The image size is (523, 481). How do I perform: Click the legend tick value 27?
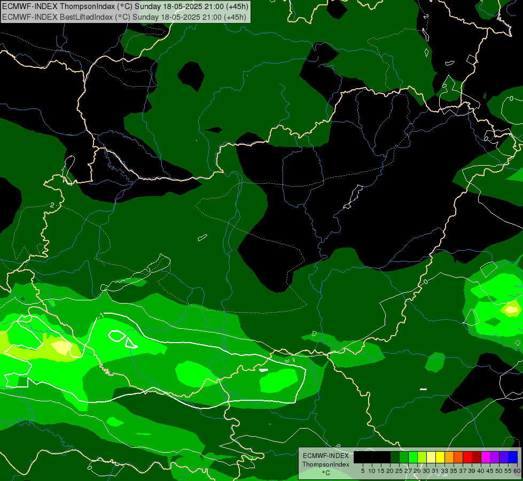coord(408,471)
